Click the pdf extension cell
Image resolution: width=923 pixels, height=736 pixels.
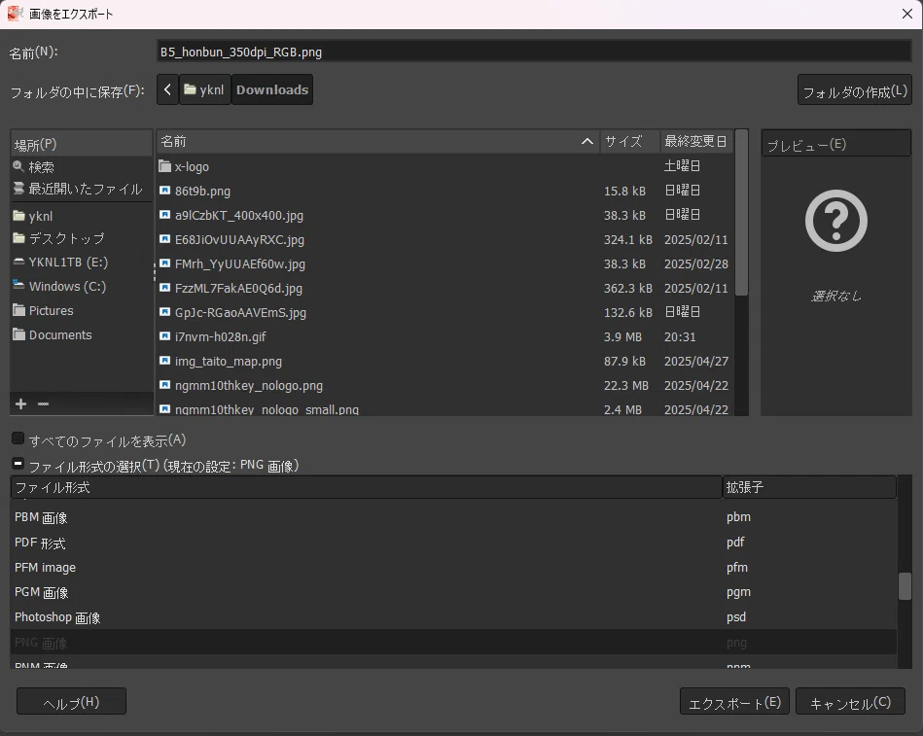click(735, 543)
